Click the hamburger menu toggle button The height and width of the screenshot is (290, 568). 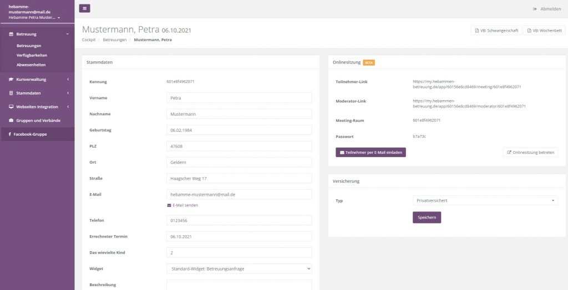click(x=84, y=8)
